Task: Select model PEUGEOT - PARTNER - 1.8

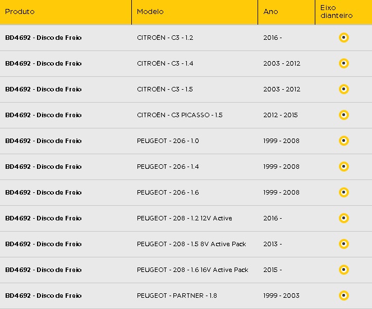Action: coord(177,296)
